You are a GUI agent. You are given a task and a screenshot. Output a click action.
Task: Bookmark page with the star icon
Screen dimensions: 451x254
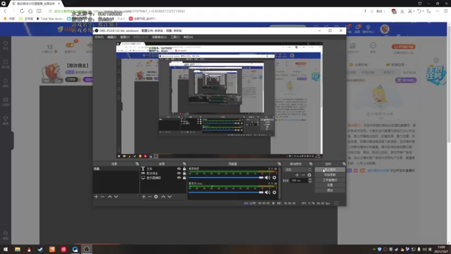pyautogui.click(x=50, y=11)
